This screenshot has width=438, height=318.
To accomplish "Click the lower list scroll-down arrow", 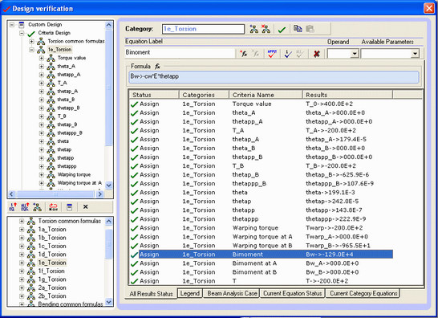I will [109, 302].
